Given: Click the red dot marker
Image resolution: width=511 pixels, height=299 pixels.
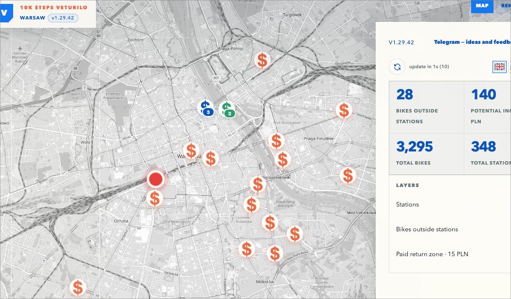Looking at the screenshot, I should point(155,179).
